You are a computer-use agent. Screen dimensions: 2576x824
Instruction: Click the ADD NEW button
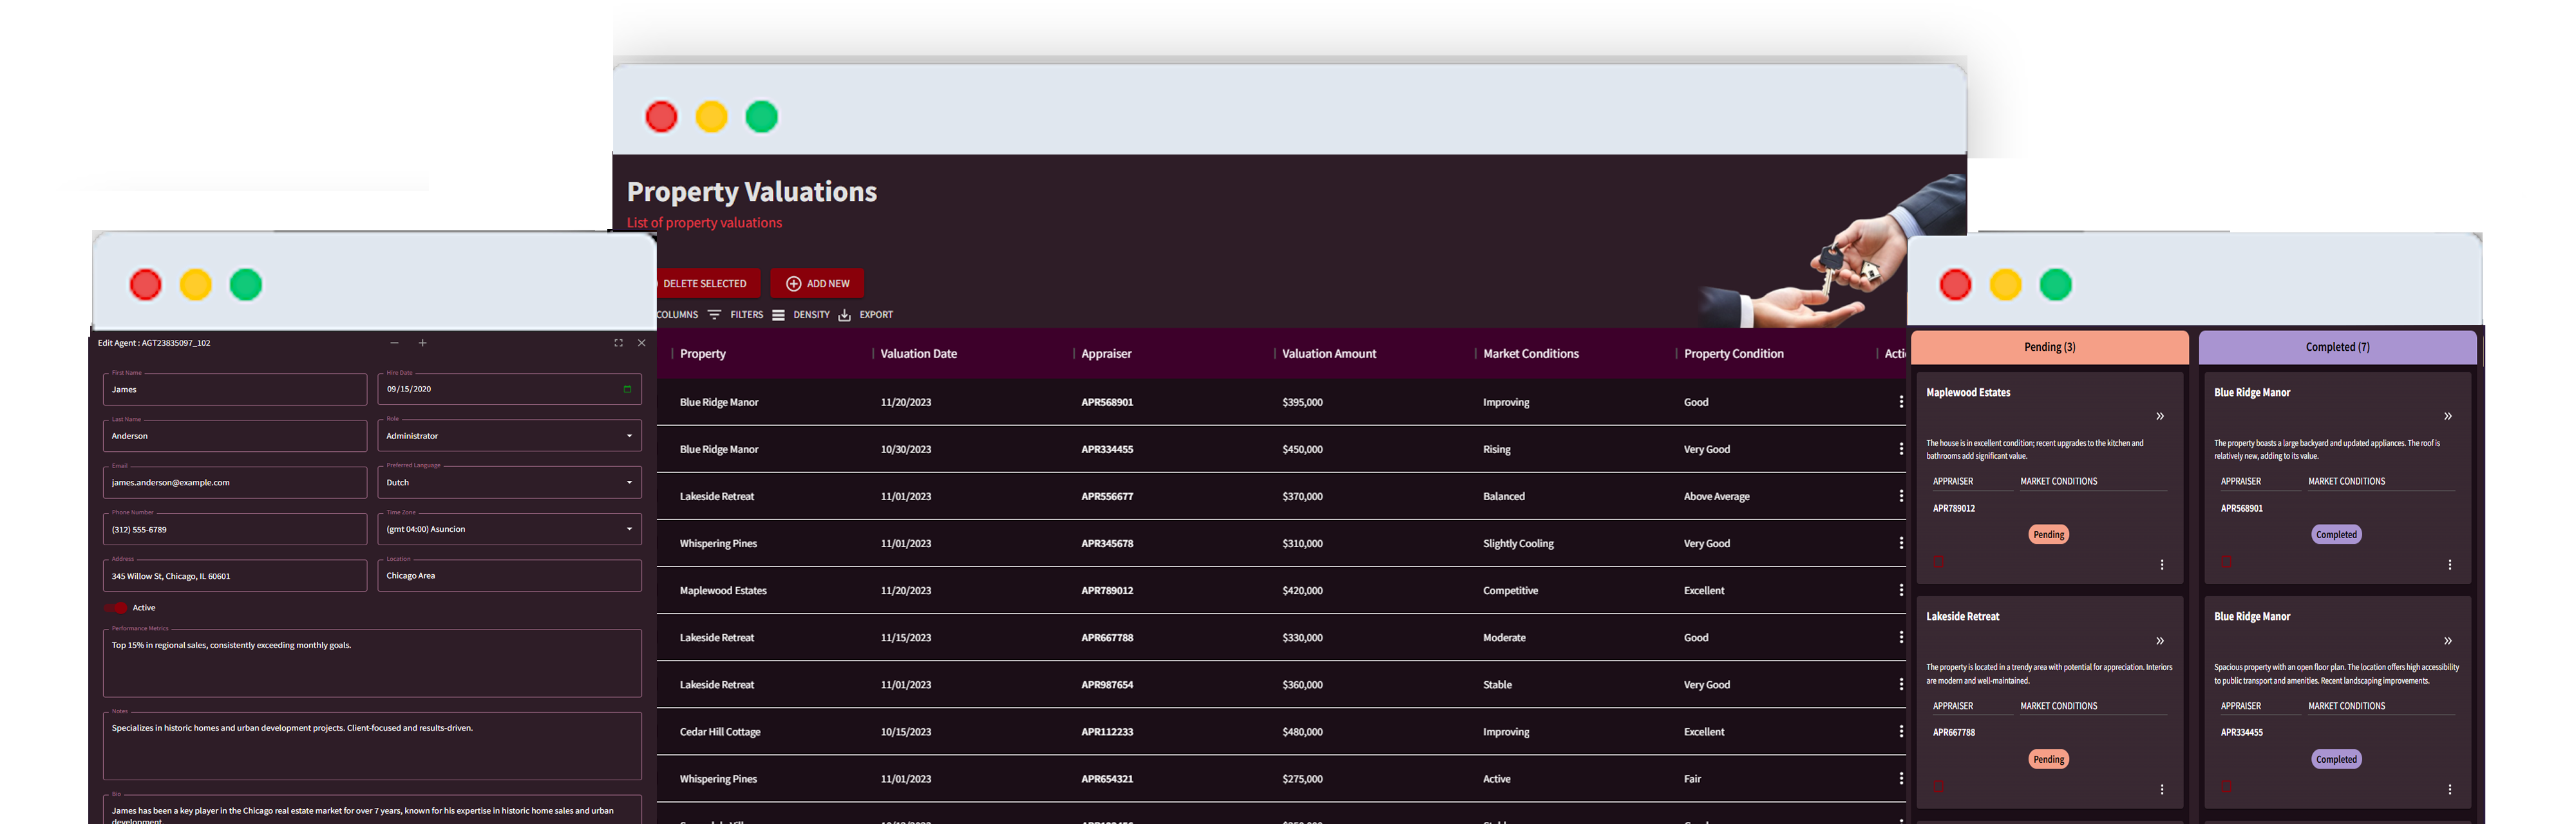pos(817,283)
